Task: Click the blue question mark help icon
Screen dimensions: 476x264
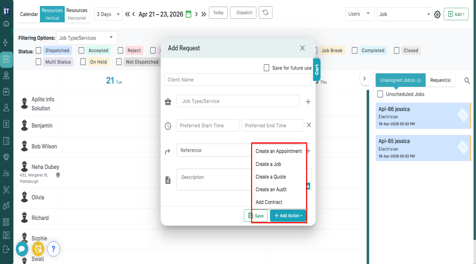Action: pyautogui.click(x=53, y=249)
